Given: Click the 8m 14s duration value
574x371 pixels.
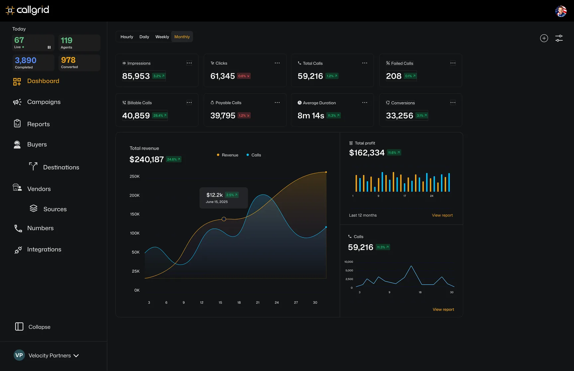Looking at the screenshot, I should (311, 116).
